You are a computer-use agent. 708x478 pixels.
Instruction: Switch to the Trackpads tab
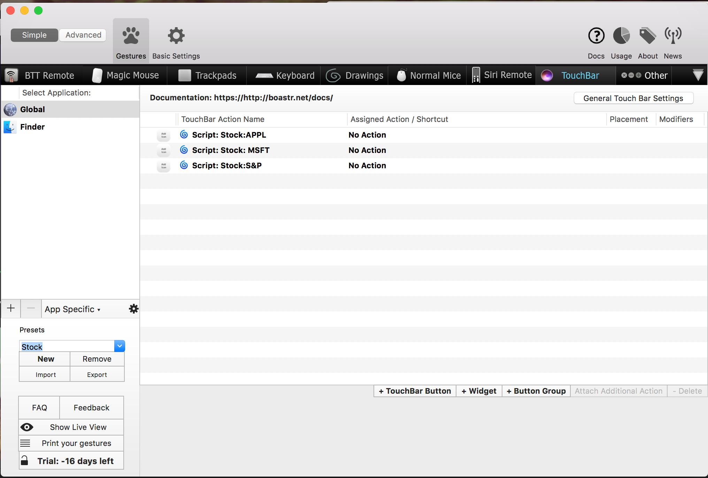[207, 75]
